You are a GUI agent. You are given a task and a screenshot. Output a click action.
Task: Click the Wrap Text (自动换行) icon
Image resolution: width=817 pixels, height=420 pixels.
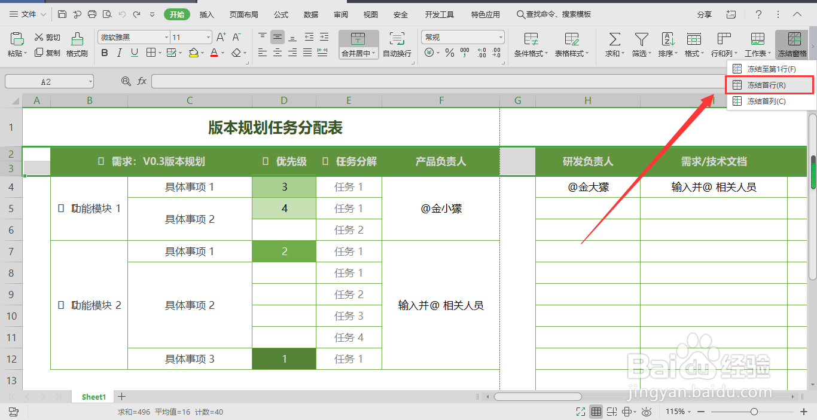[x=397, y=39]
